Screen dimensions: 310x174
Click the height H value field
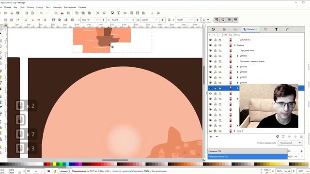[182, 20]
